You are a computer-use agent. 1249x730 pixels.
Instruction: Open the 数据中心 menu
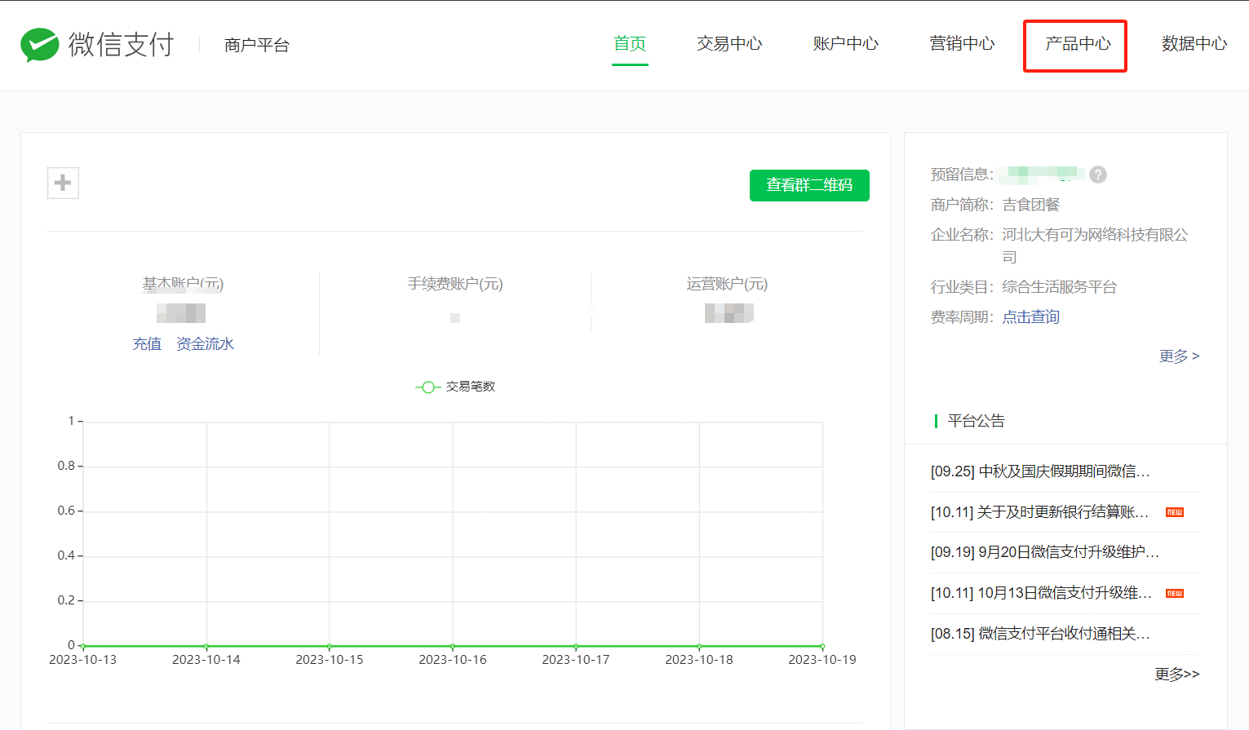(1194, 44)
